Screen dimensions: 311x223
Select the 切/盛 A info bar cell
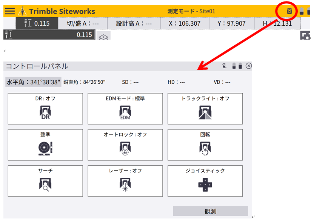(83, 23)
